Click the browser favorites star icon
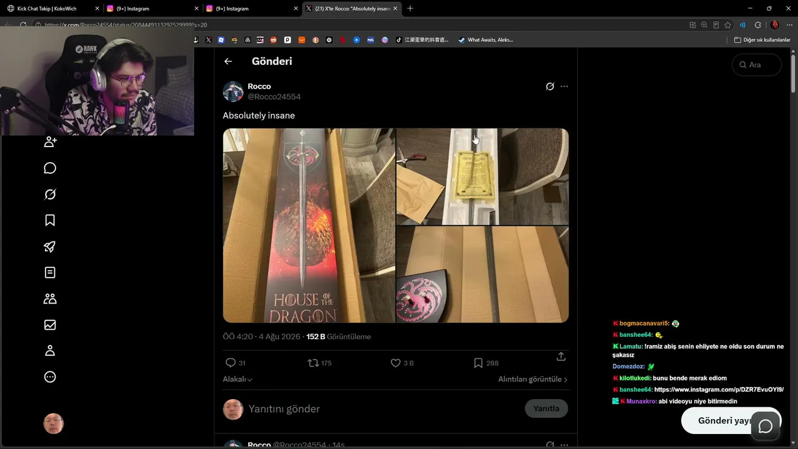 coord(728,25)
